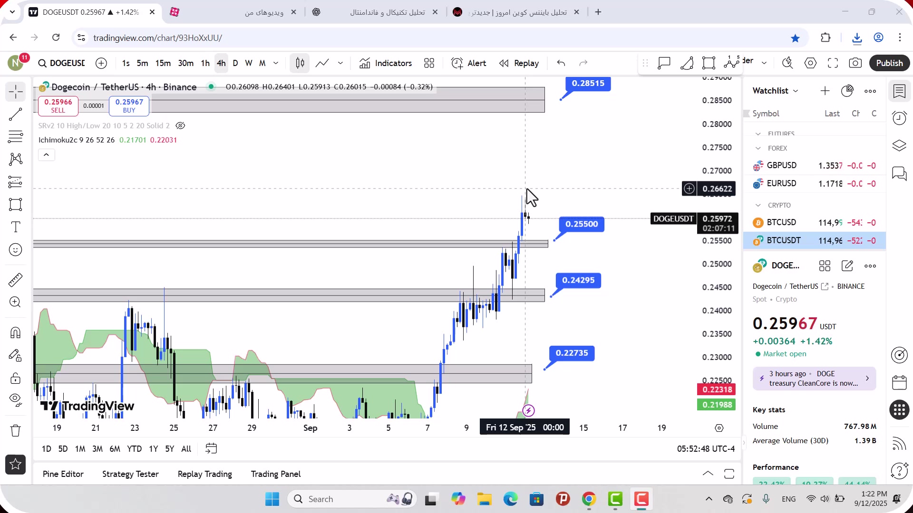The height and width of the screenshot is (513, 913).
Task: Collapse the FOREX watchlist section
Action: [x=758, y=149]
